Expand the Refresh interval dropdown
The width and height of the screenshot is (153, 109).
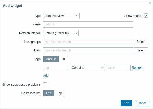point(61,33)
